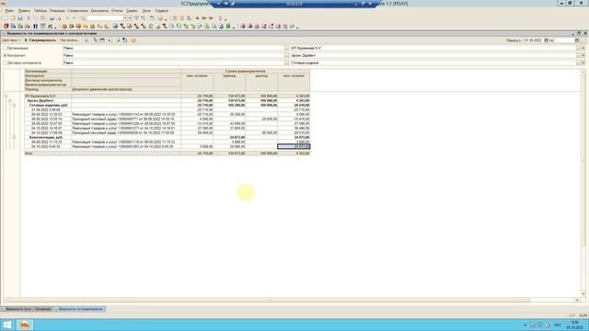Click the Настройка button
589x331 pixels.
pos(69,40)
